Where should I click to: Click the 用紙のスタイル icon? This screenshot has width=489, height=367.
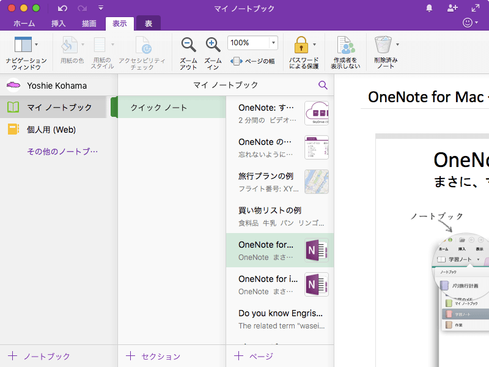pos(100,45)
